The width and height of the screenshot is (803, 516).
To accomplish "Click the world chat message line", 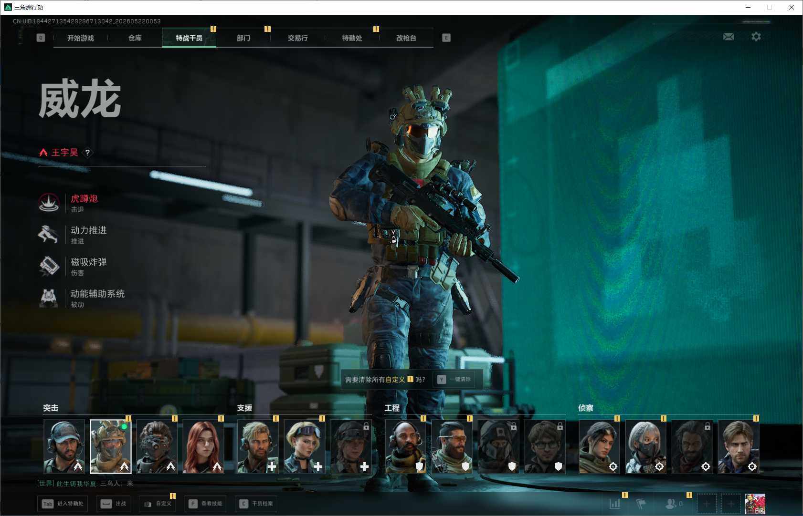I will click(85, 484).
